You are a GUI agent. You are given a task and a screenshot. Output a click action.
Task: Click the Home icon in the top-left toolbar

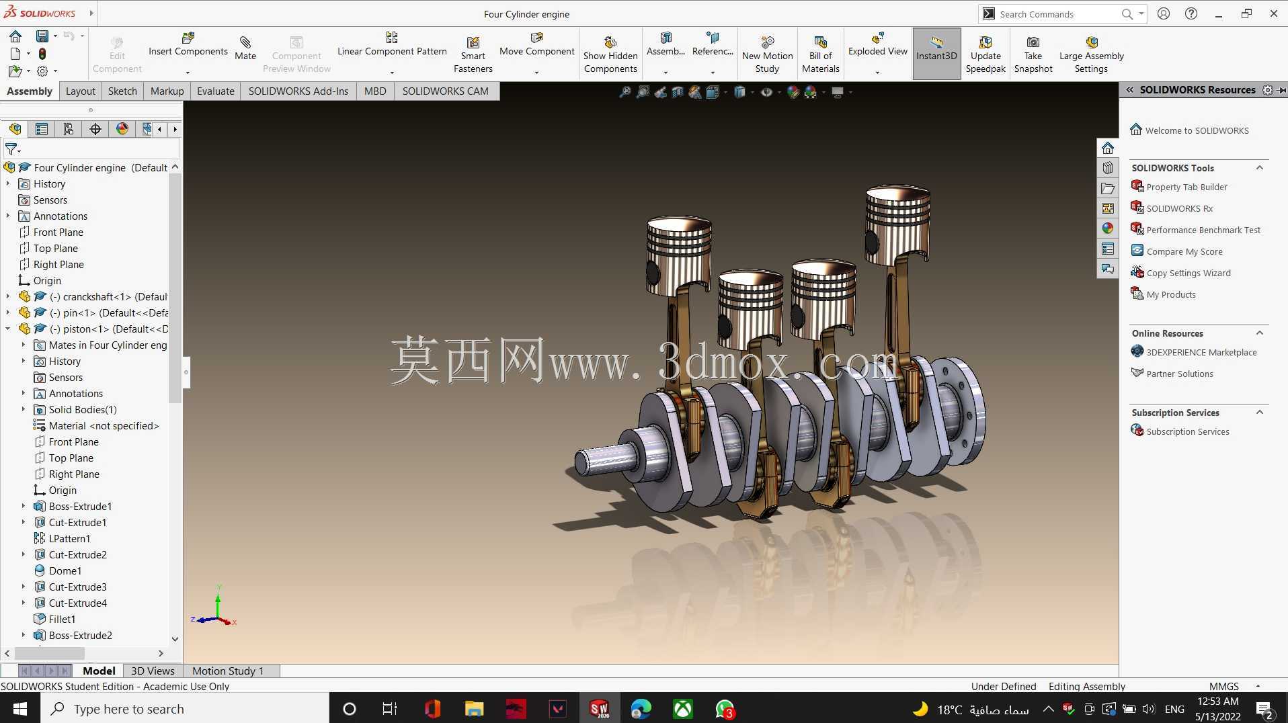[15, 36]
